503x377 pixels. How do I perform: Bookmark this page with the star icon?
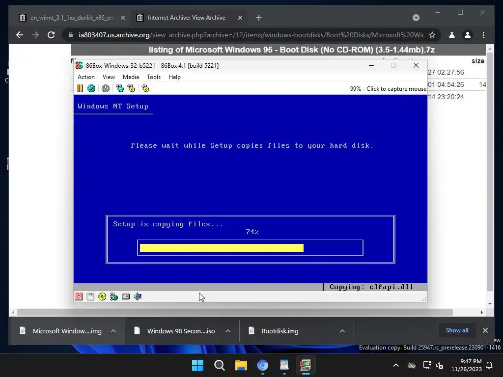[432, 35]
